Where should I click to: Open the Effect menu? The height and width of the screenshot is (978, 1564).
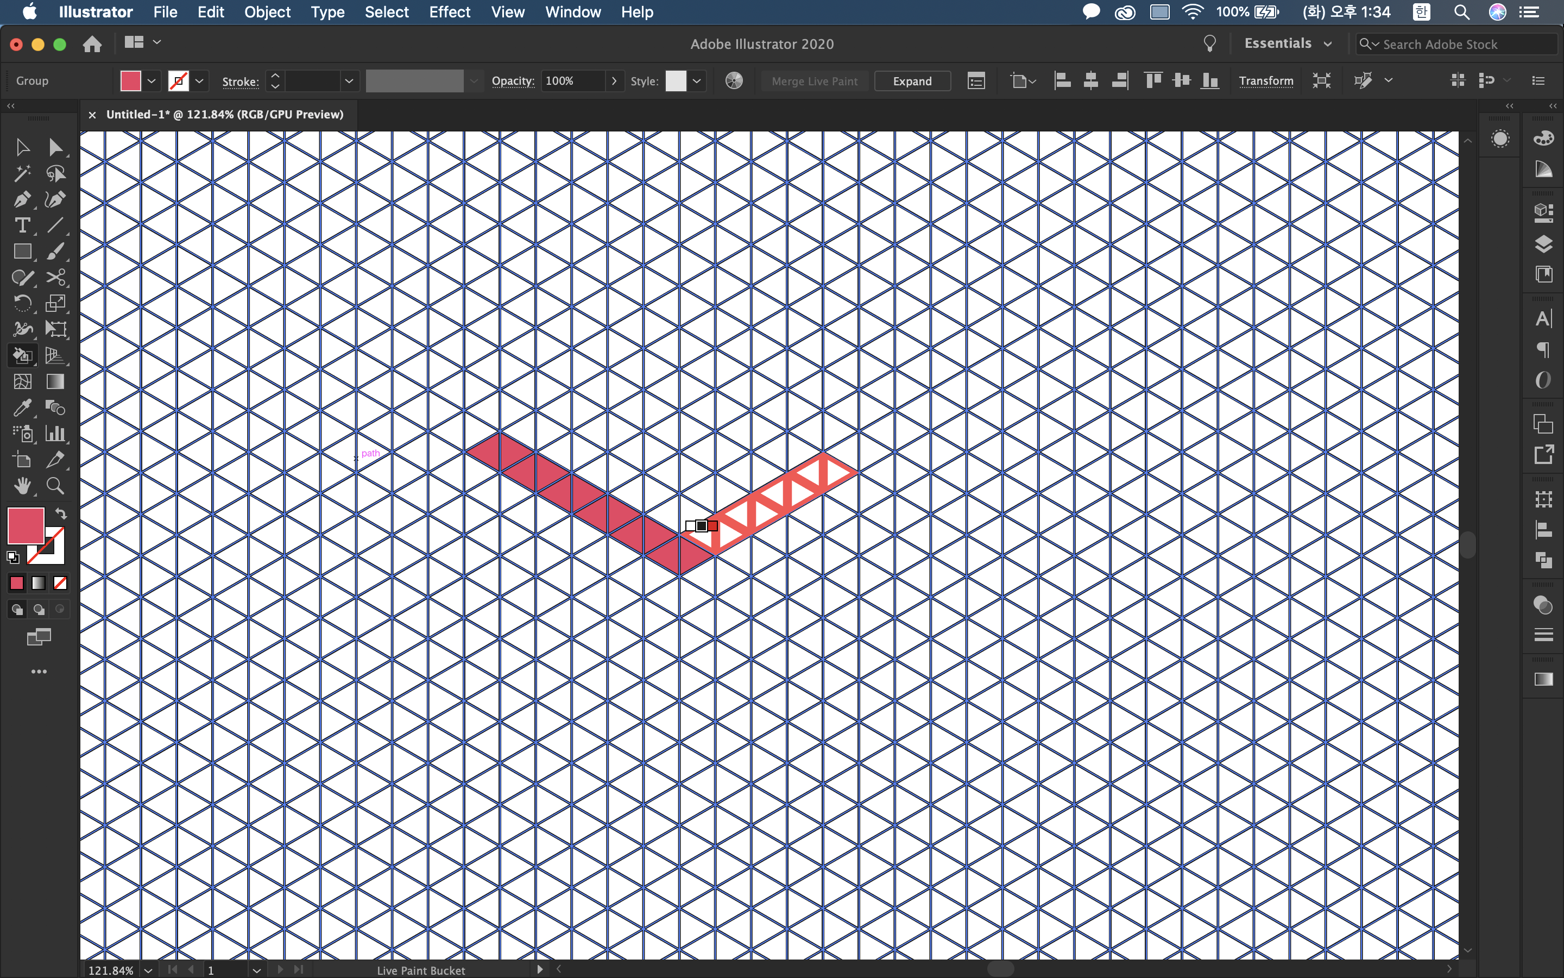449,11
